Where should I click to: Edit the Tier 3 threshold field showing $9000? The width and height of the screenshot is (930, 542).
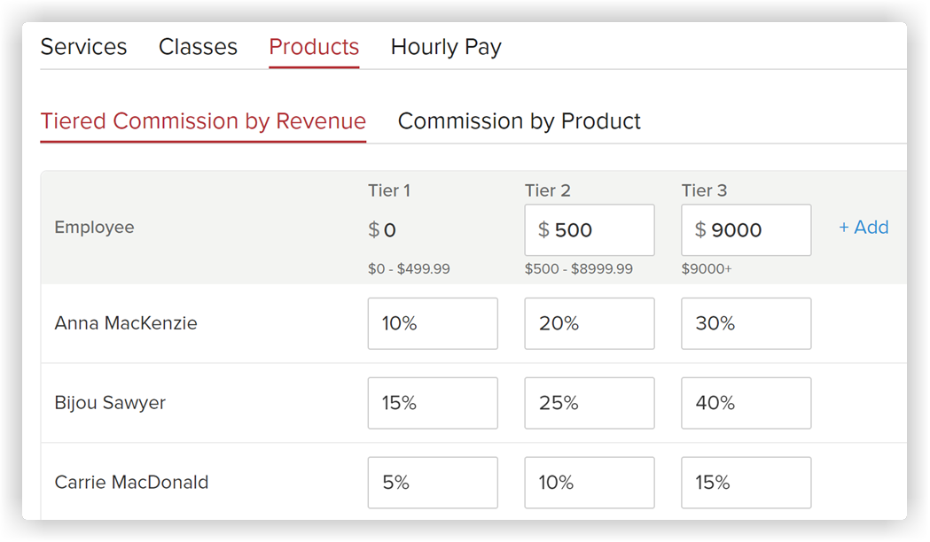pos(746,230)
